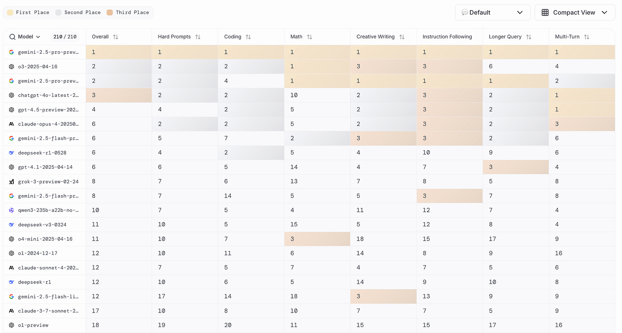The height and width of the screenshot is (333, 622).
Task: Click the Google logo beside gemini-2.5-flash-li
Action: [x=12, y=296]
